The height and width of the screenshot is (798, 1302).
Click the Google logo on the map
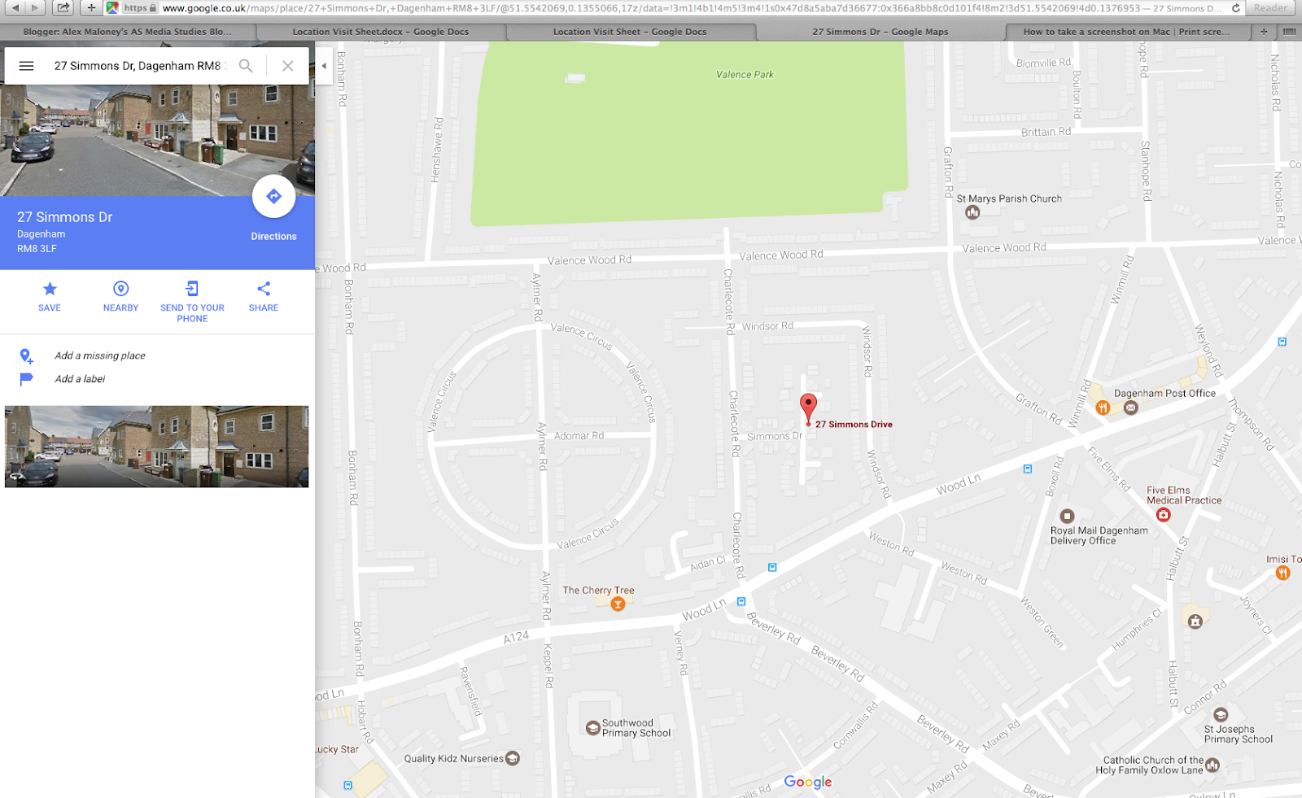click(x=808, y=782)
